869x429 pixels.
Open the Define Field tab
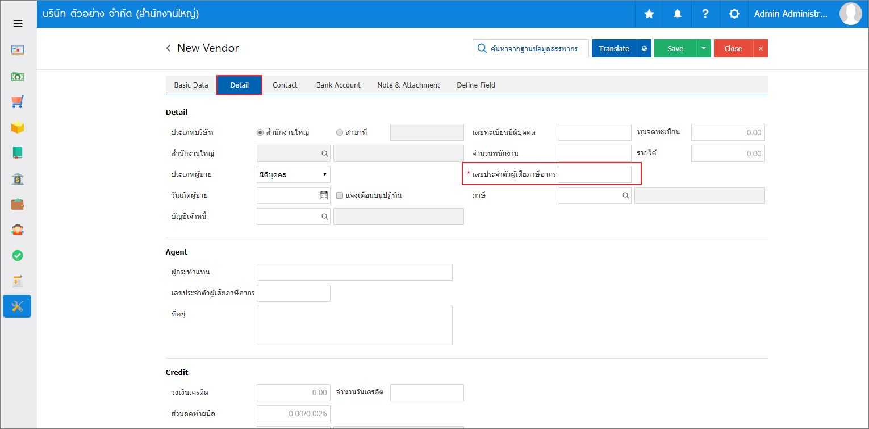click(476, 85)
